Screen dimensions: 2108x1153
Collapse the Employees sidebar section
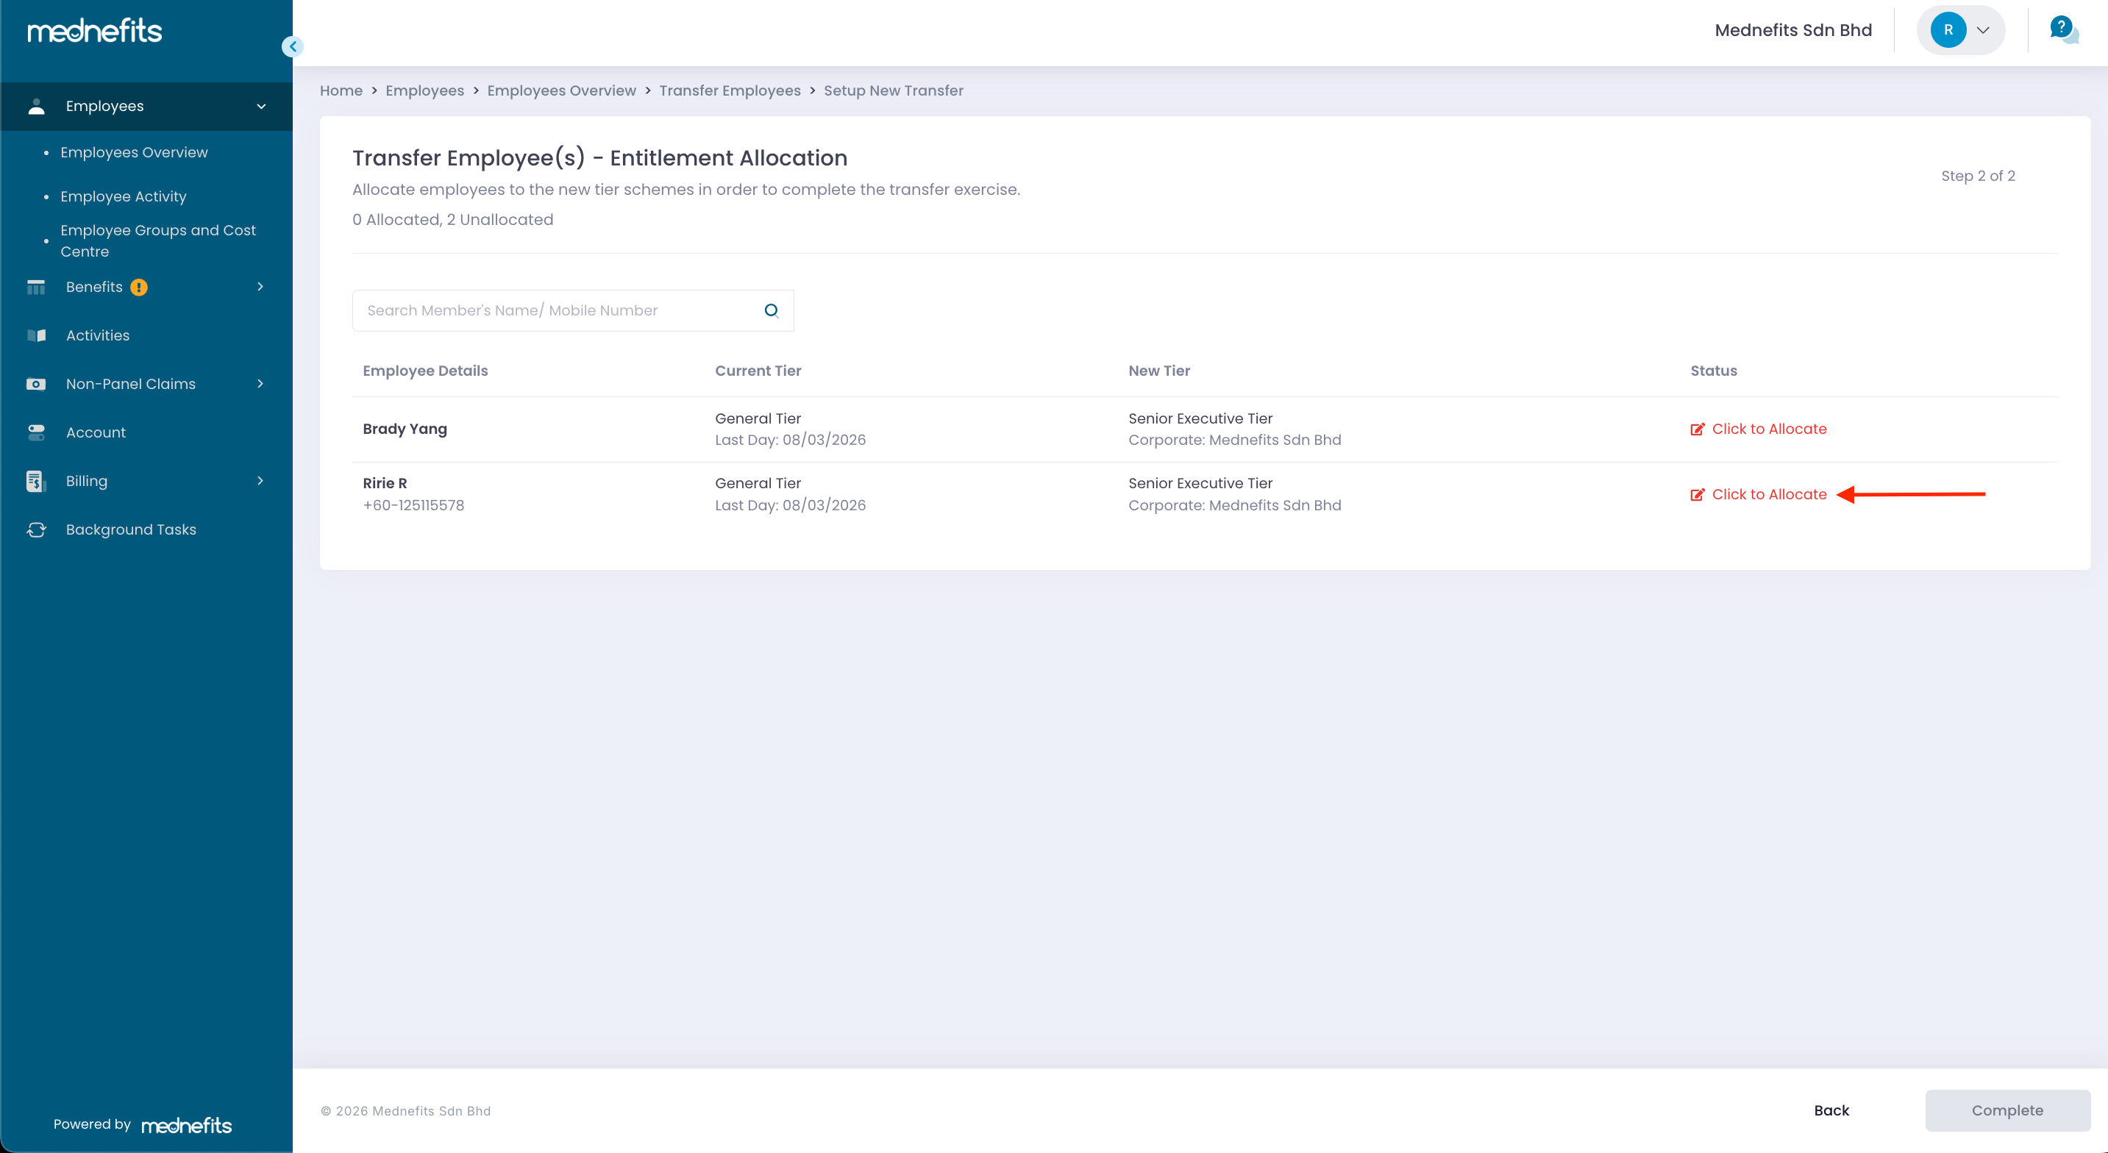point(261,107)
